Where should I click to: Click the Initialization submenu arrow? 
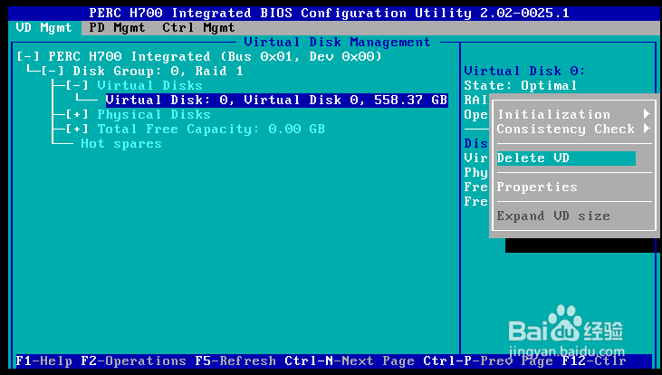[647, 114]
